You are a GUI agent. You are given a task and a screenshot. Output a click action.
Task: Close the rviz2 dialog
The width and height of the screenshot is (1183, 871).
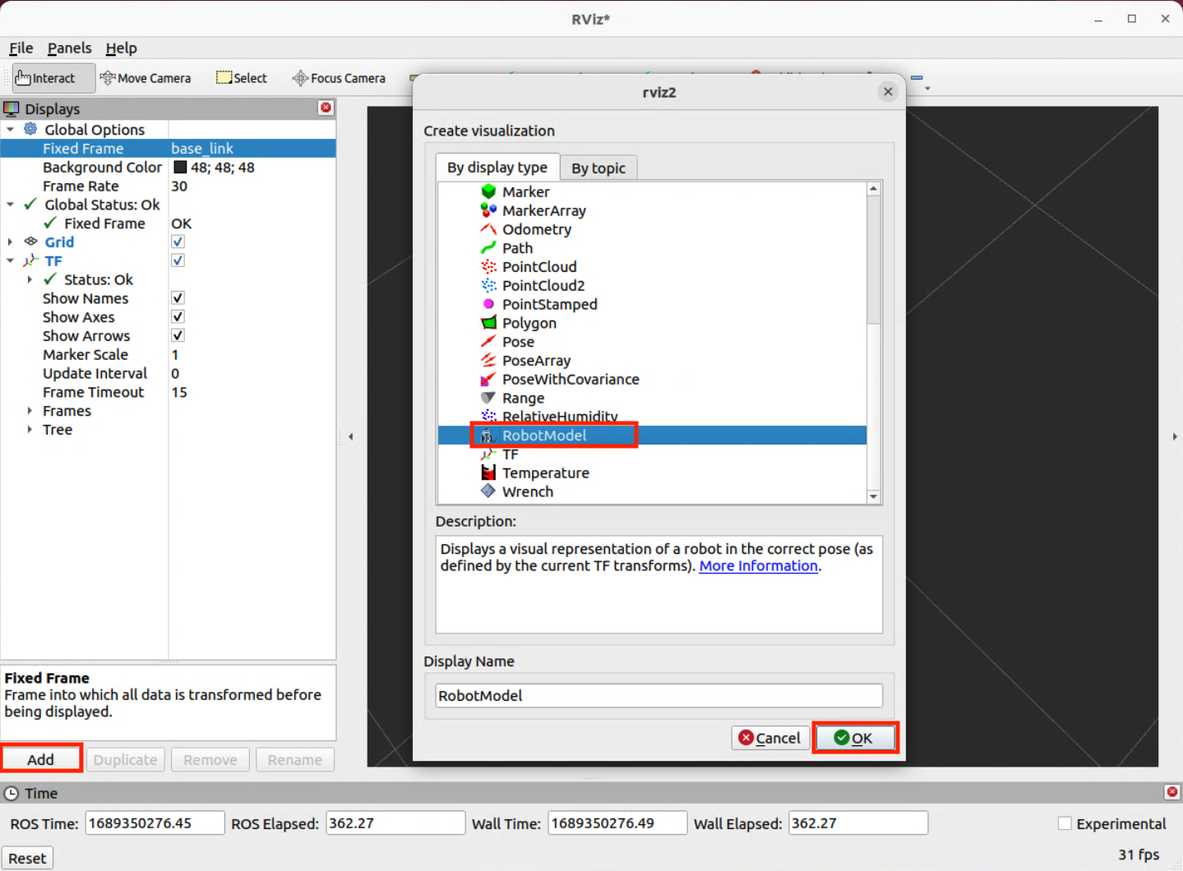(x=888, y=92)
